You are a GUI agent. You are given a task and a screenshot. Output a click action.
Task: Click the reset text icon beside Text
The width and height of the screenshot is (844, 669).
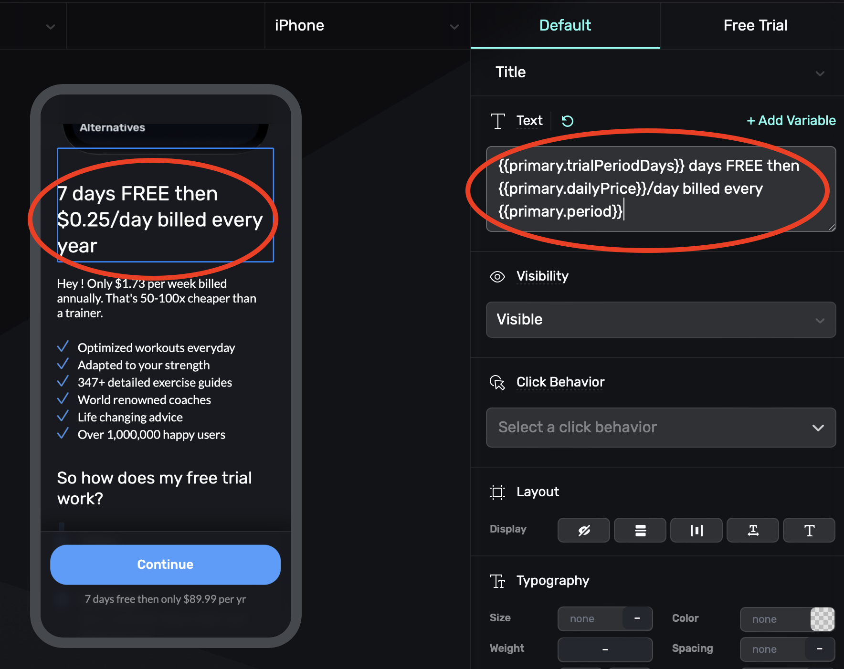point(567,121)
